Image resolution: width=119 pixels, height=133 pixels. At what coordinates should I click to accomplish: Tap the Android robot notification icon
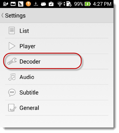[43, 4]
